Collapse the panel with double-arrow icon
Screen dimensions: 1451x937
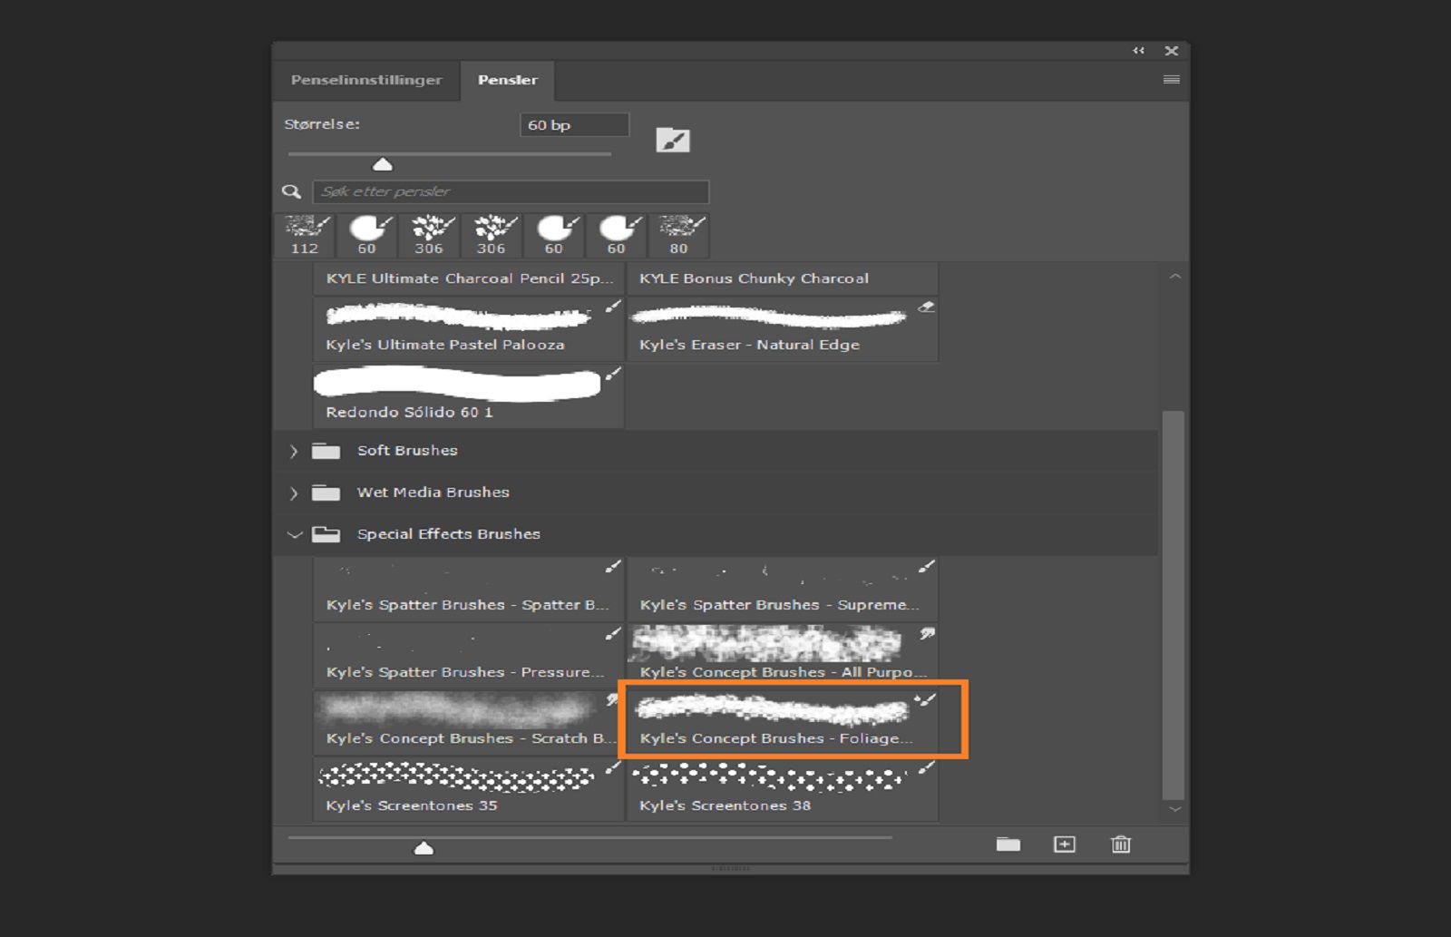click(1139, 51)
